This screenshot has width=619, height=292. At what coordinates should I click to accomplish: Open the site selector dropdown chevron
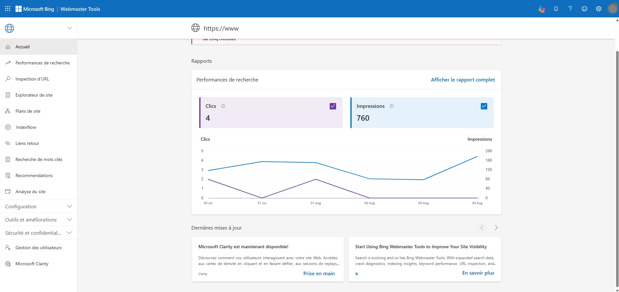click(x=69, y=28)
